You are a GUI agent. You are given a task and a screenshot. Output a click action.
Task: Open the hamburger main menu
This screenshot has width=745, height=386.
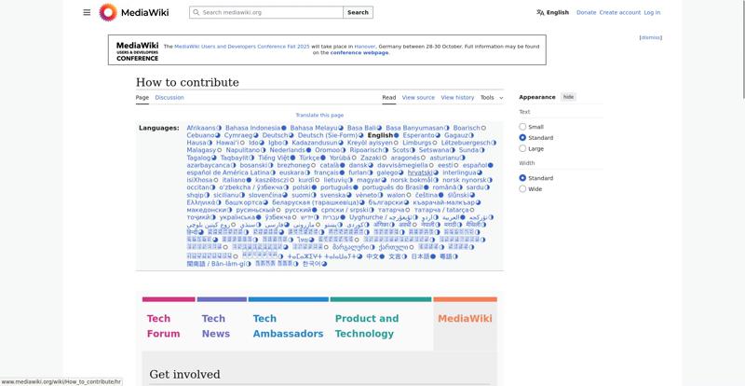[x=87, y=12]
